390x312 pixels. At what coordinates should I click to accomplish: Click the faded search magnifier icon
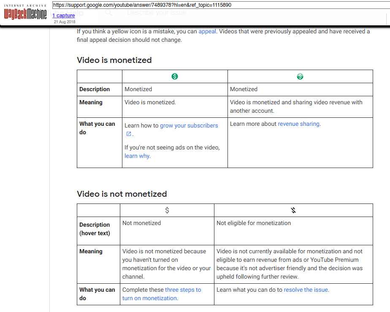[x=109, y=12]
